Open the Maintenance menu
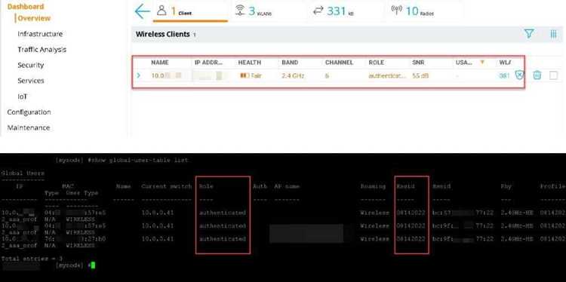 pos(29,127)
